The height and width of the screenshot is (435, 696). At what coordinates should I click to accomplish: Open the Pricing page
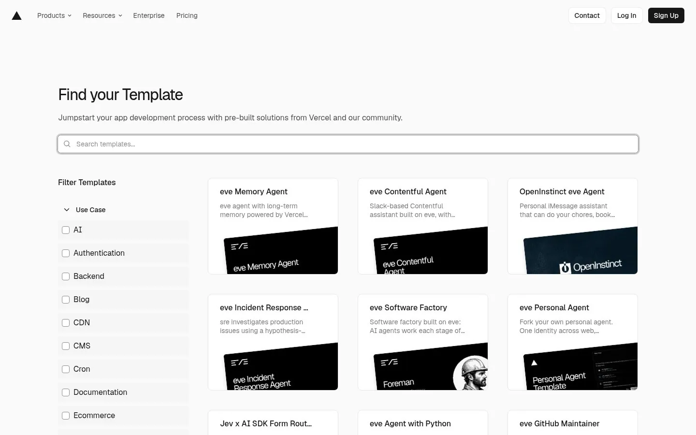click(187, 15)
